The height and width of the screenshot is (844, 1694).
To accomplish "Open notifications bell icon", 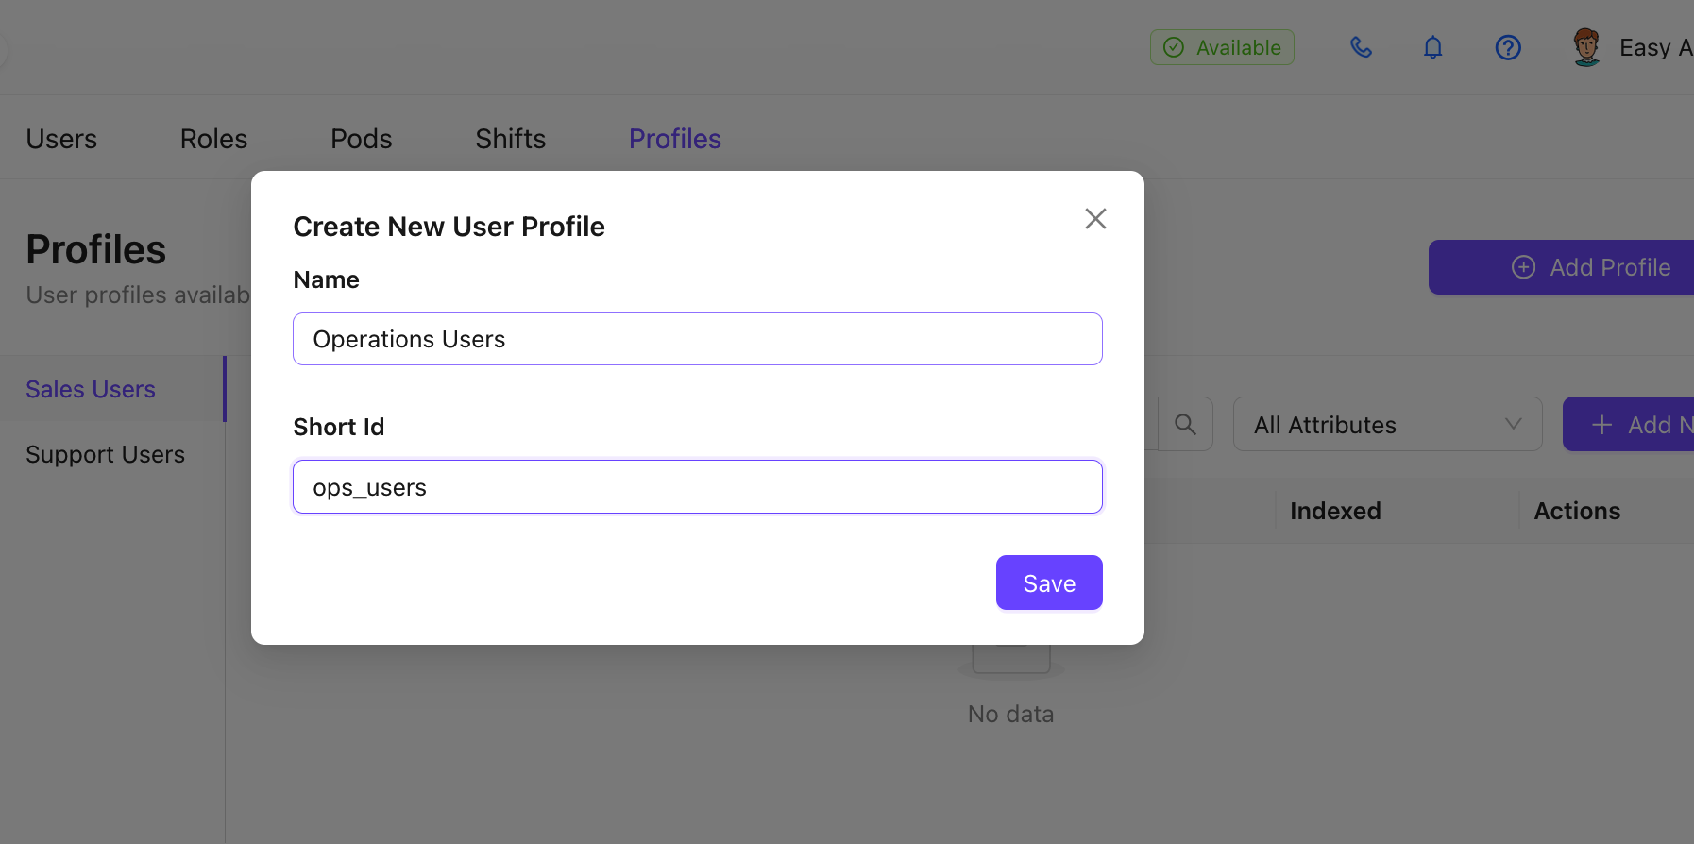I will 1433,47.
